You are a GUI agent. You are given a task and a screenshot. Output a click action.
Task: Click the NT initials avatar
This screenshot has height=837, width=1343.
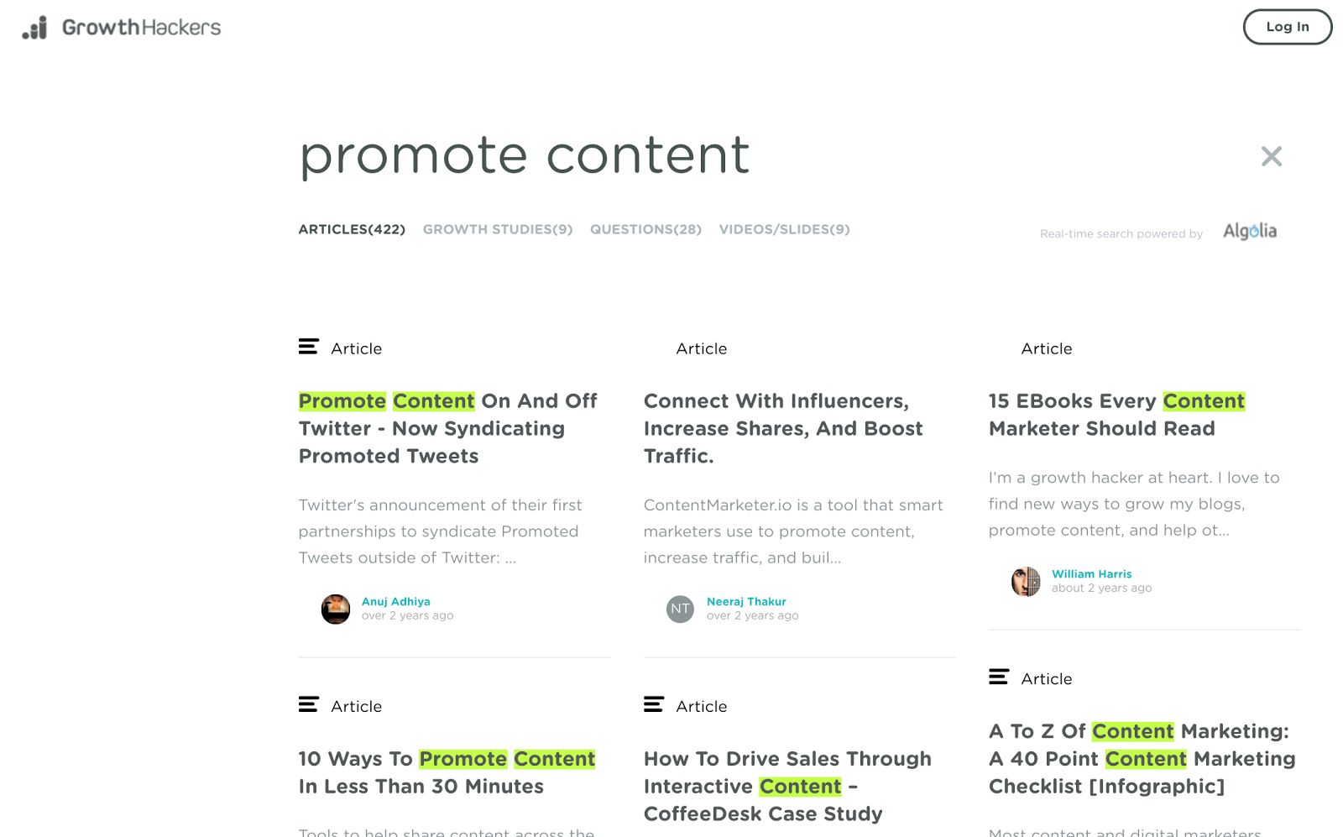(680, 609)
